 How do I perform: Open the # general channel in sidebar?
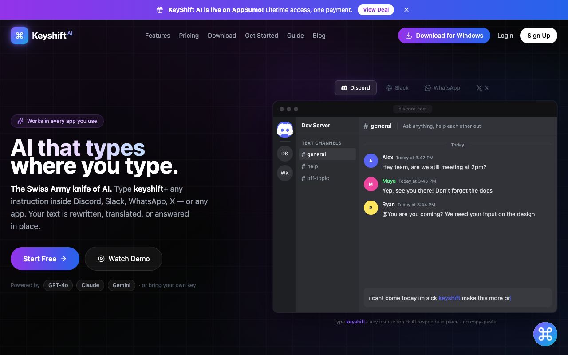327,154
